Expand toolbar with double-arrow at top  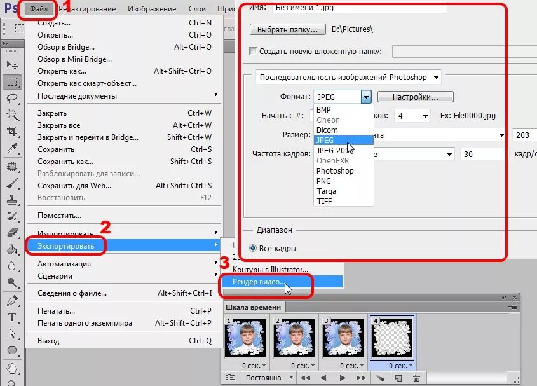tap(5, 43)
